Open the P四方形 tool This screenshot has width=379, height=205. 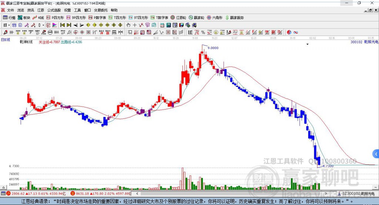click(55, 18)
